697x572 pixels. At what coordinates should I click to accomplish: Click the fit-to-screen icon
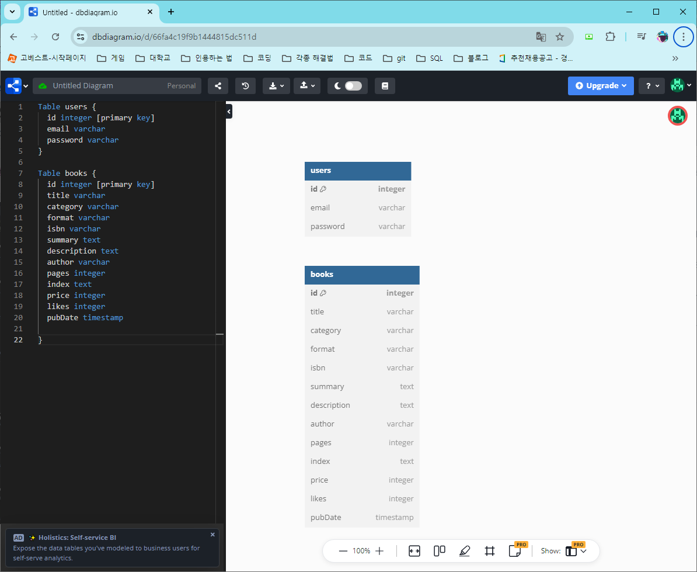coord(414,551)
